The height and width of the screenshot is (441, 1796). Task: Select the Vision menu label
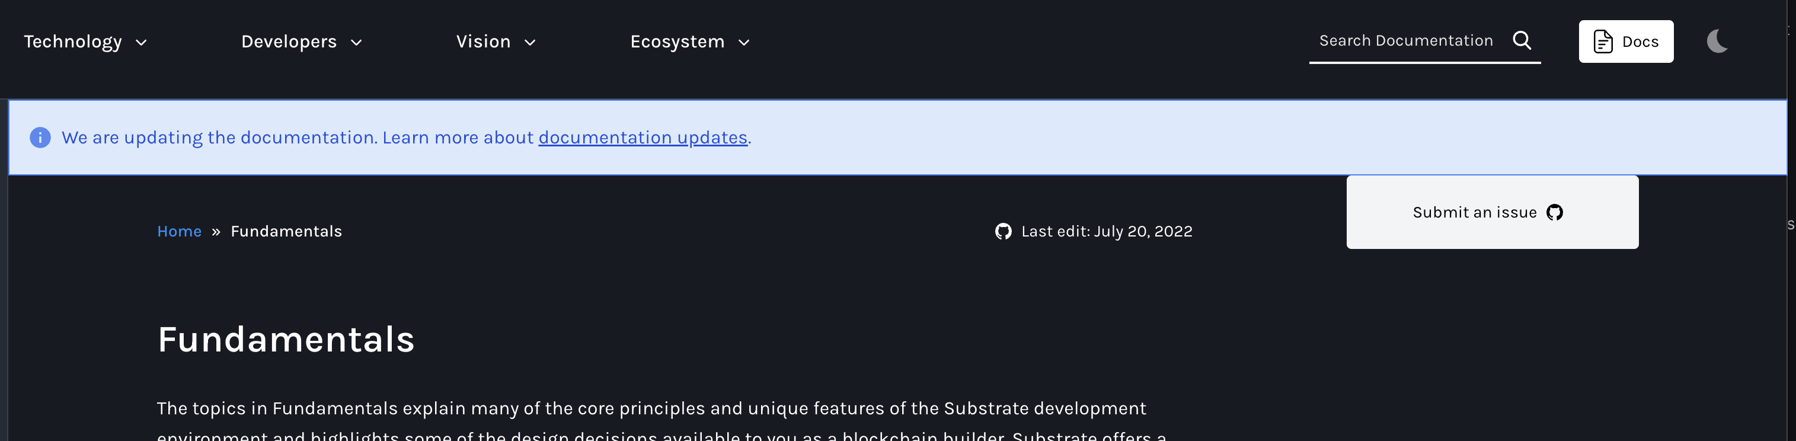pos(483,42)
